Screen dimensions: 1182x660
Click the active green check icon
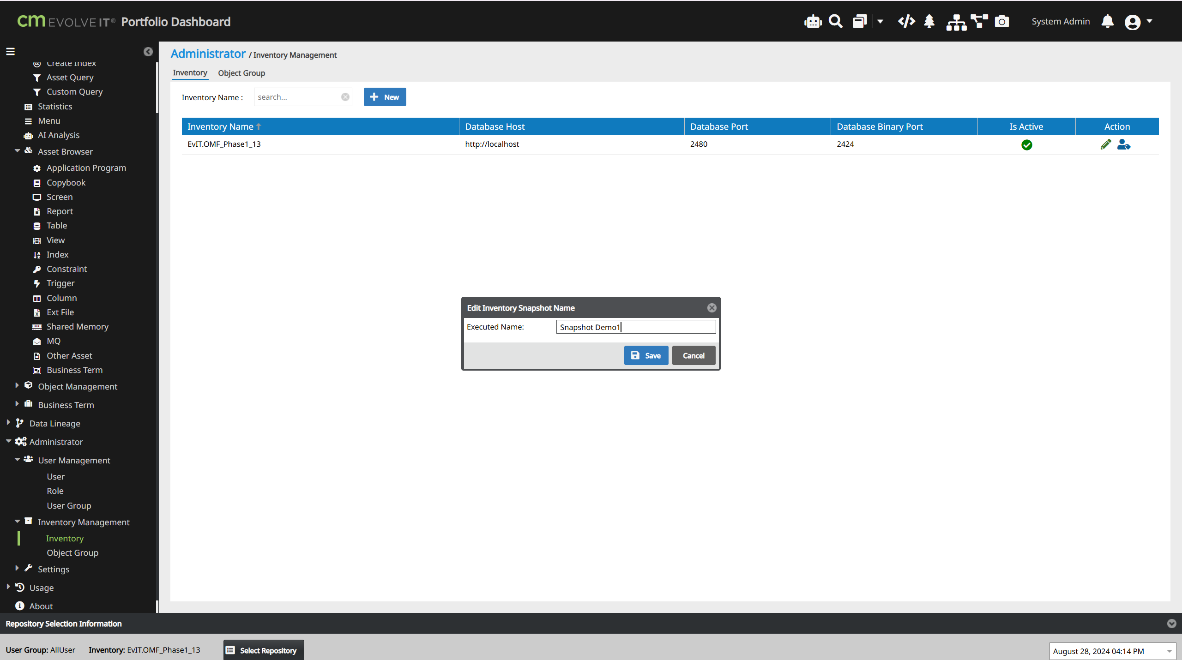point(1026,145)
